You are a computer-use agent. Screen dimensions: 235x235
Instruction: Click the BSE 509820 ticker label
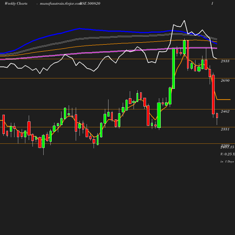tap(90, 4)
